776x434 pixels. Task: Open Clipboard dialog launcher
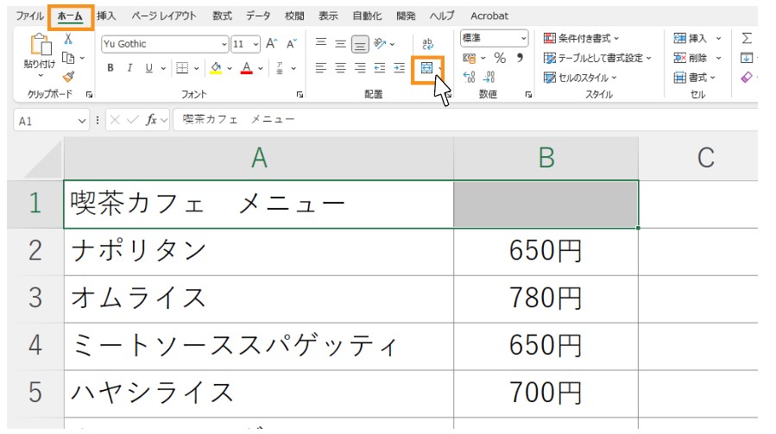[90, 94]
